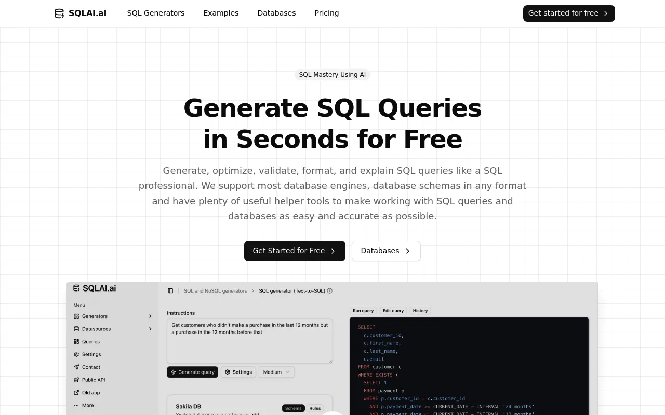The width and height of the screenshot is (665, 415).
Task: Switch to the Schema toggle in the Sakila DB card
Action: [293, 408]
